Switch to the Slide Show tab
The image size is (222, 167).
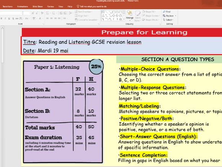point(38,7)
